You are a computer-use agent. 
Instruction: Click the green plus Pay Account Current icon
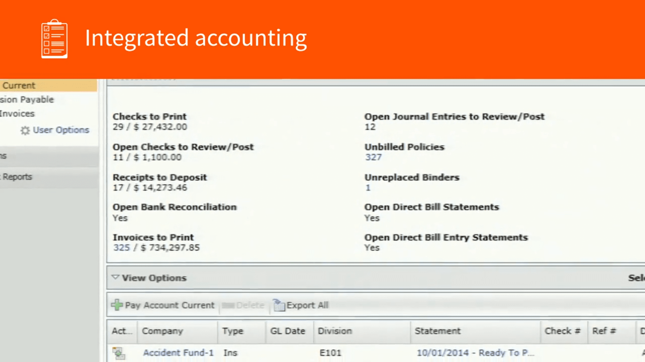click(117, 305)
